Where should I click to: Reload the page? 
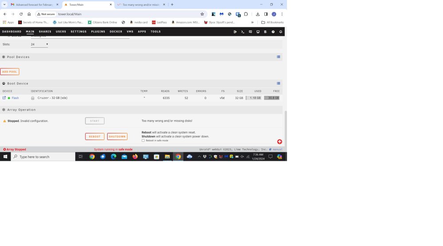click(21, 14)
